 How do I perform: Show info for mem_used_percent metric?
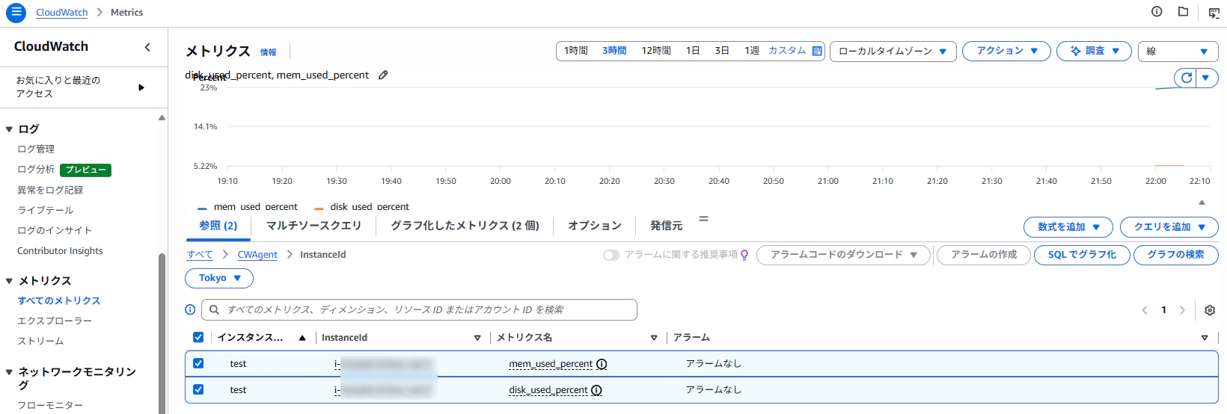click(x=602, y=364)
